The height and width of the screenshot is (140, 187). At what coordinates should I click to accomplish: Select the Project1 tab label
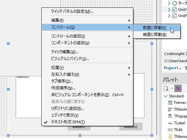click(172, 68)
